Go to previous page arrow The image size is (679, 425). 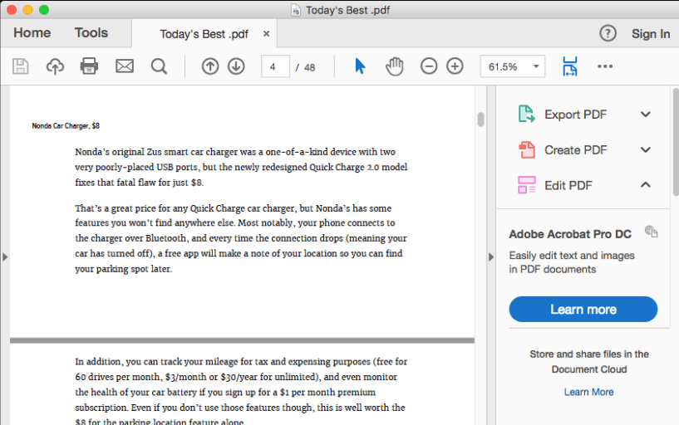click(x=210, y=66)
